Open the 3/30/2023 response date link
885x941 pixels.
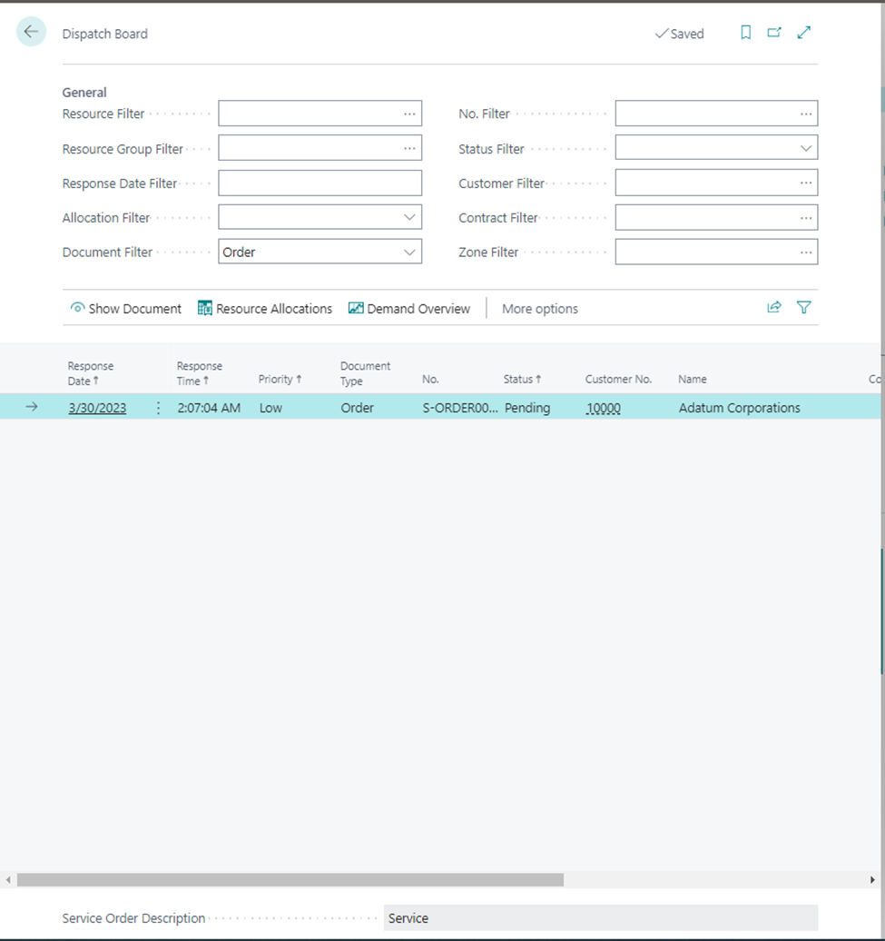96,408
